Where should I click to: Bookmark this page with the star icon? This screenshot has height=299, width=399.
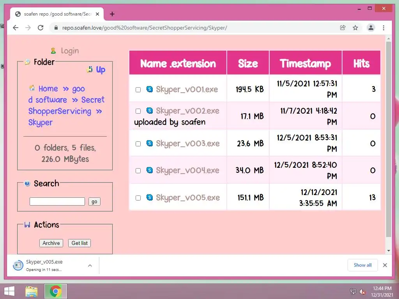click(x=355, y=28)
